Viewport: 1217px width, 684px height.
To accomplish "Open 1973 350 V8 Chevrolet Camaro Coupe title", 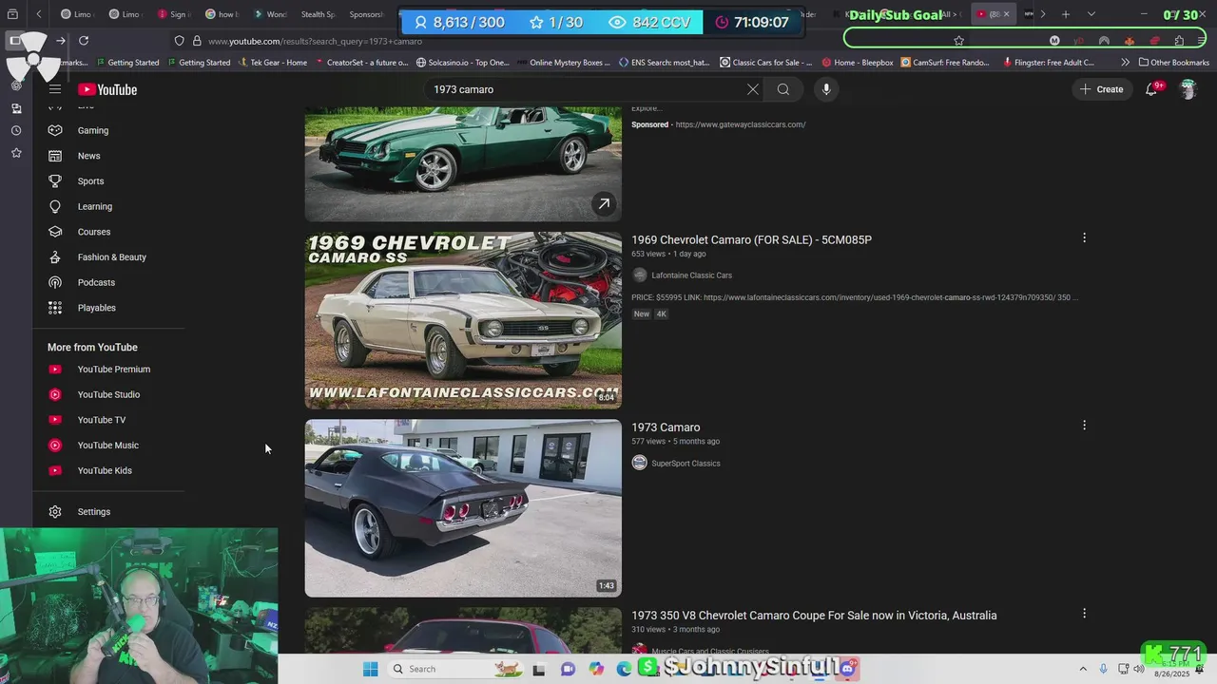I will pyautogui.click(x=814, y=616).
